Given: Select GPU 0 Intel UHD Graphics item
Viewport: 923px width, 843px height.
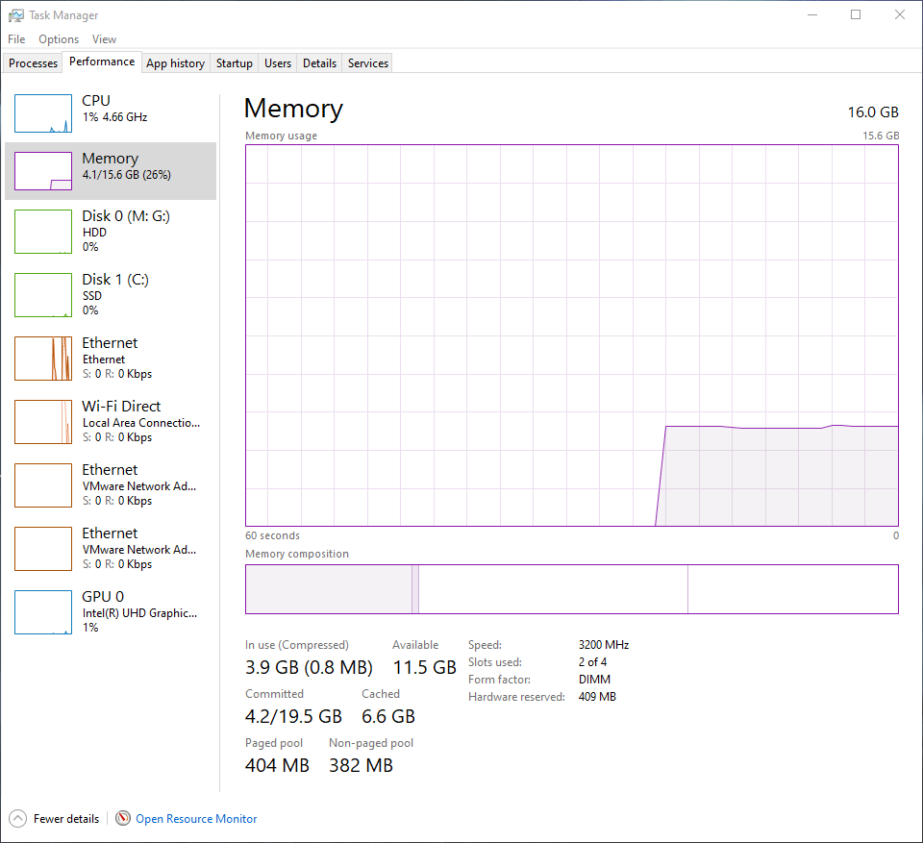Looking at the screenshot, I should point(111,611).
